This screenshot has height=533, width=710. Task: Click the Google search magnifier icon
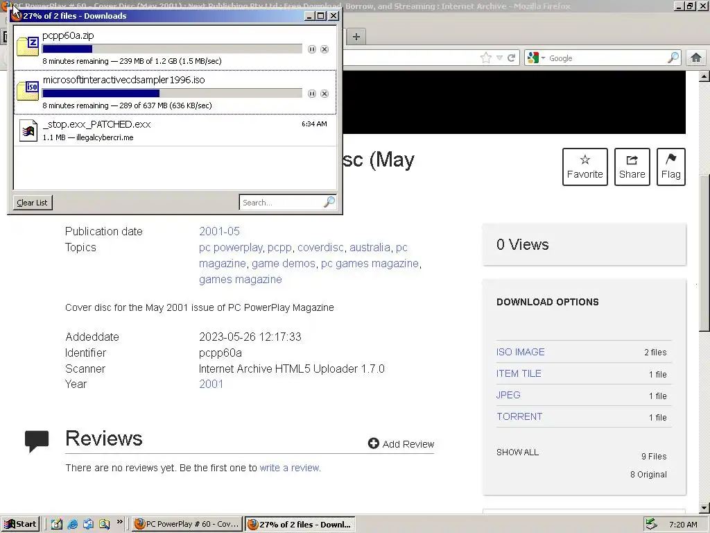(x=673, y=58)
